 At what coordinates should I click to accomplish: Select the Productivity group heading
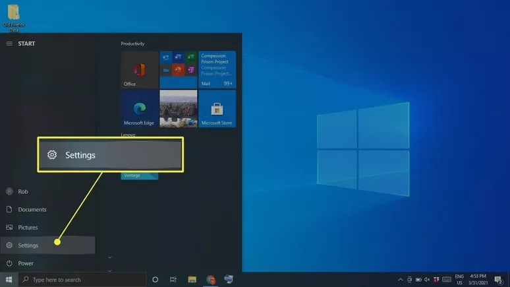[x=132, y=44]
